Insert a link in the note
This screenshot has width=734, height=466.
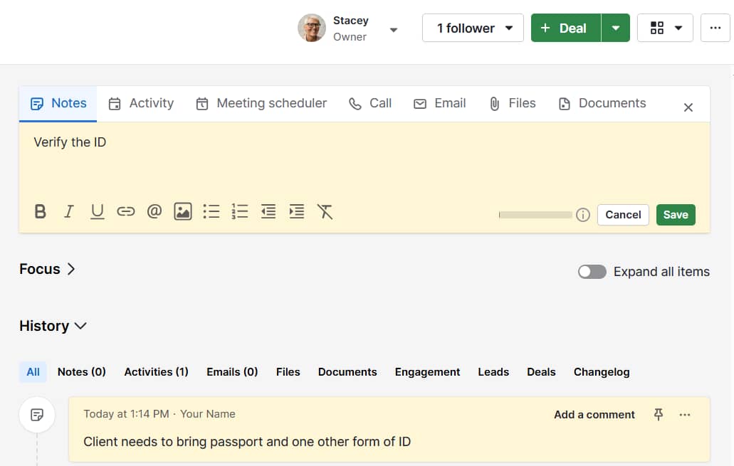[x=125, y=211]
